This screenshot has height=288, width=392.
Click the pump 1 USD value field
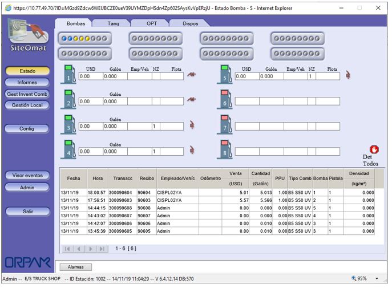pos(90,76)
